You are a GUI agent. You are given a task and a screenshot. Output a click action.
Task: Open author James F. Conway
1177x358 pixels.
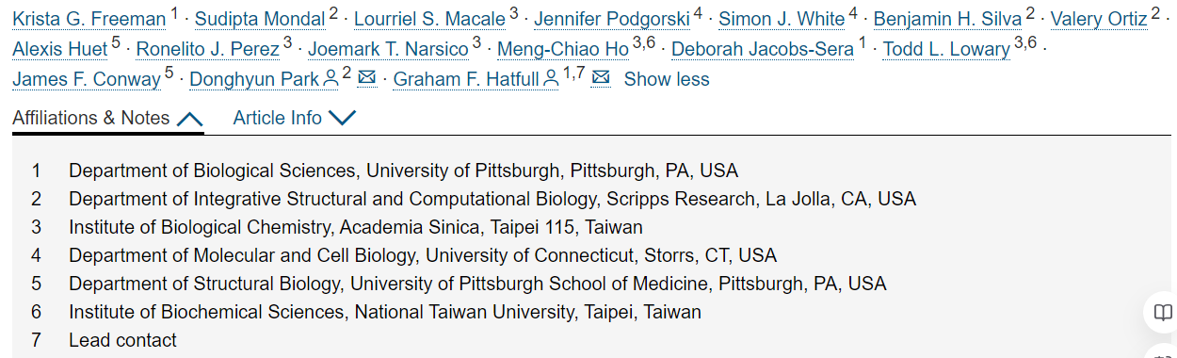tap(87, 80)
